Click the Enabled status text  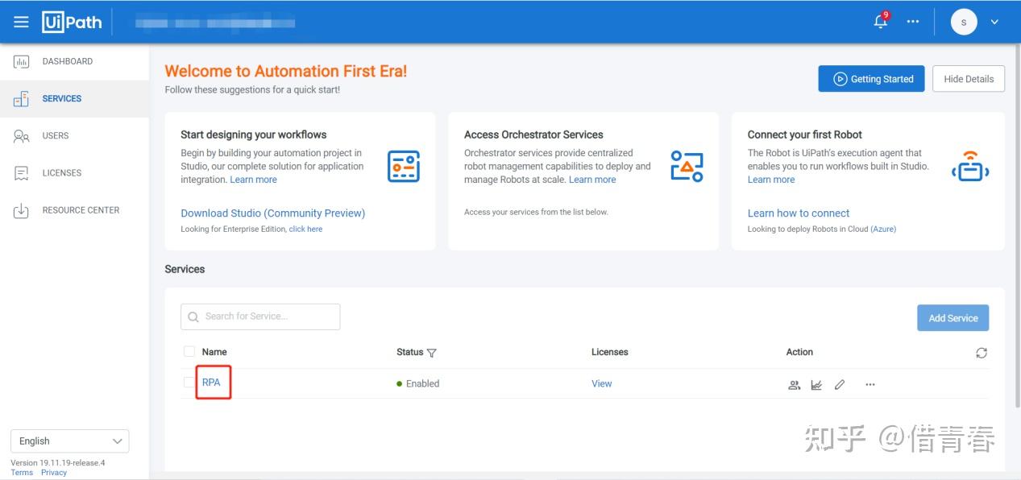422,383
